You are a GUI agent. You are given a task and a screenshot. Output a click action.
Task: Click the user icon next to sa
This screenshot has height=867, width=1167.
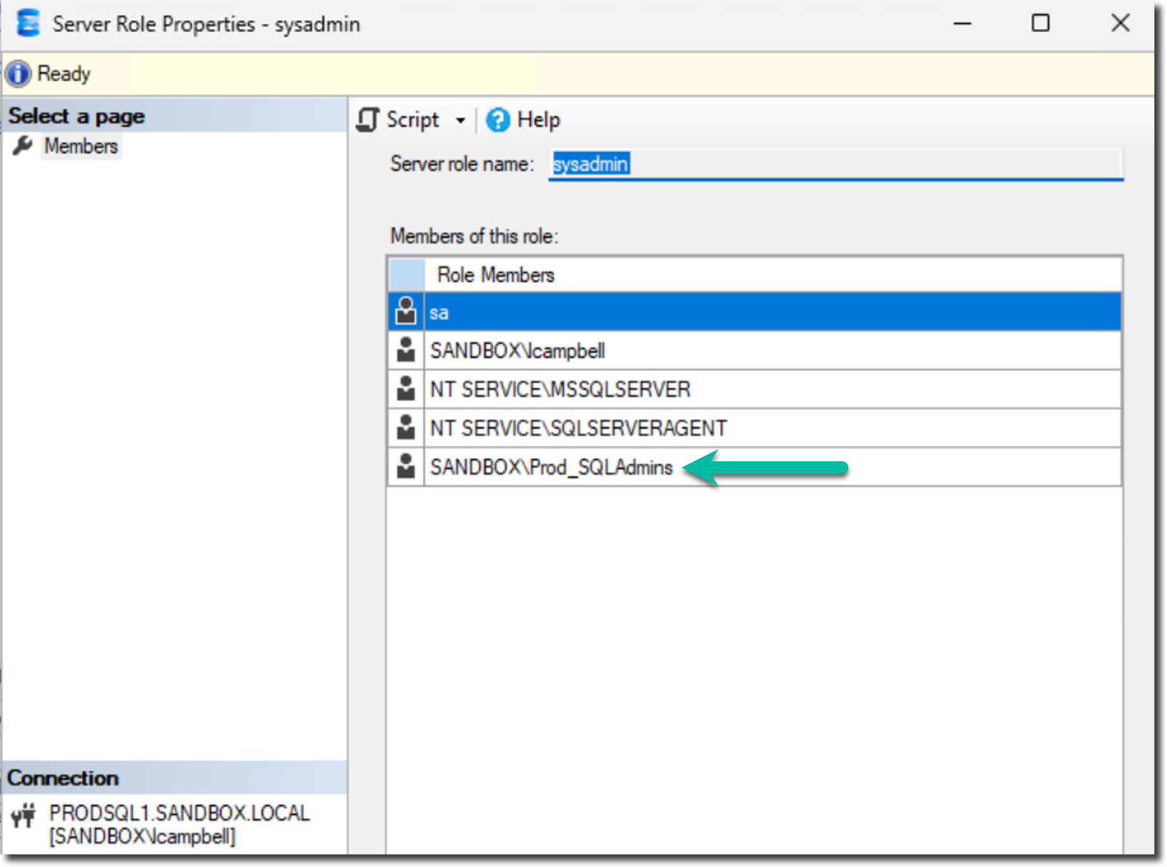[406, 311]
